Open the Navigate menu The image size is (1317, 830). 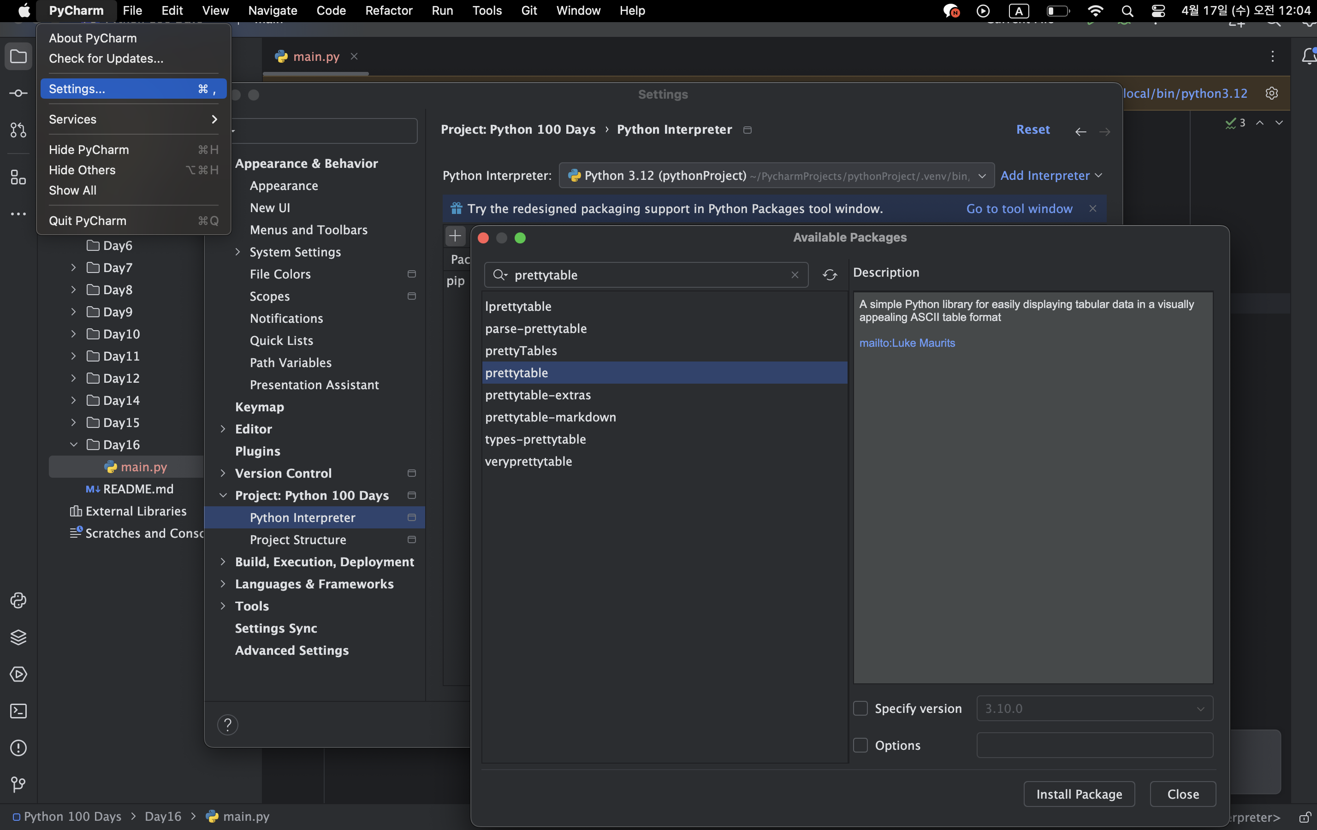273,11
